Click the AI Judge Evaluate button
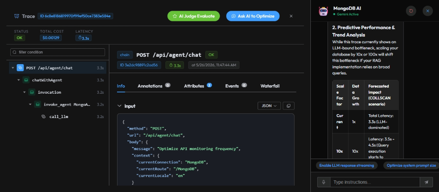The image size is (439, 192). [x=193, y=16]
